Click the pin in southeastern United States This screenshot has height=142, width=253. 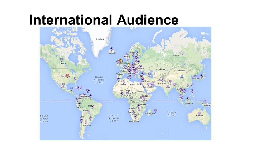click(x=75, y=79)
